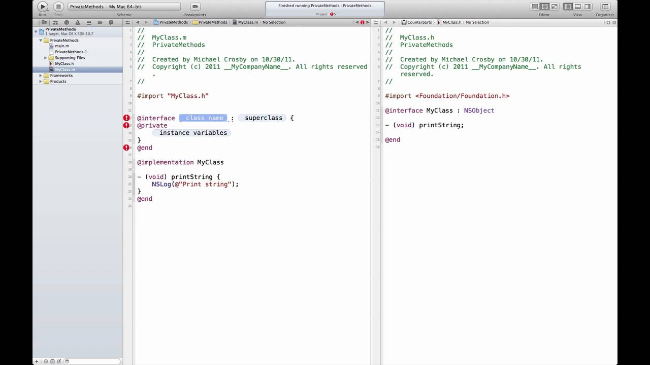
Task: Close the assistant editor pane
Action: click(x=614, y=22)
